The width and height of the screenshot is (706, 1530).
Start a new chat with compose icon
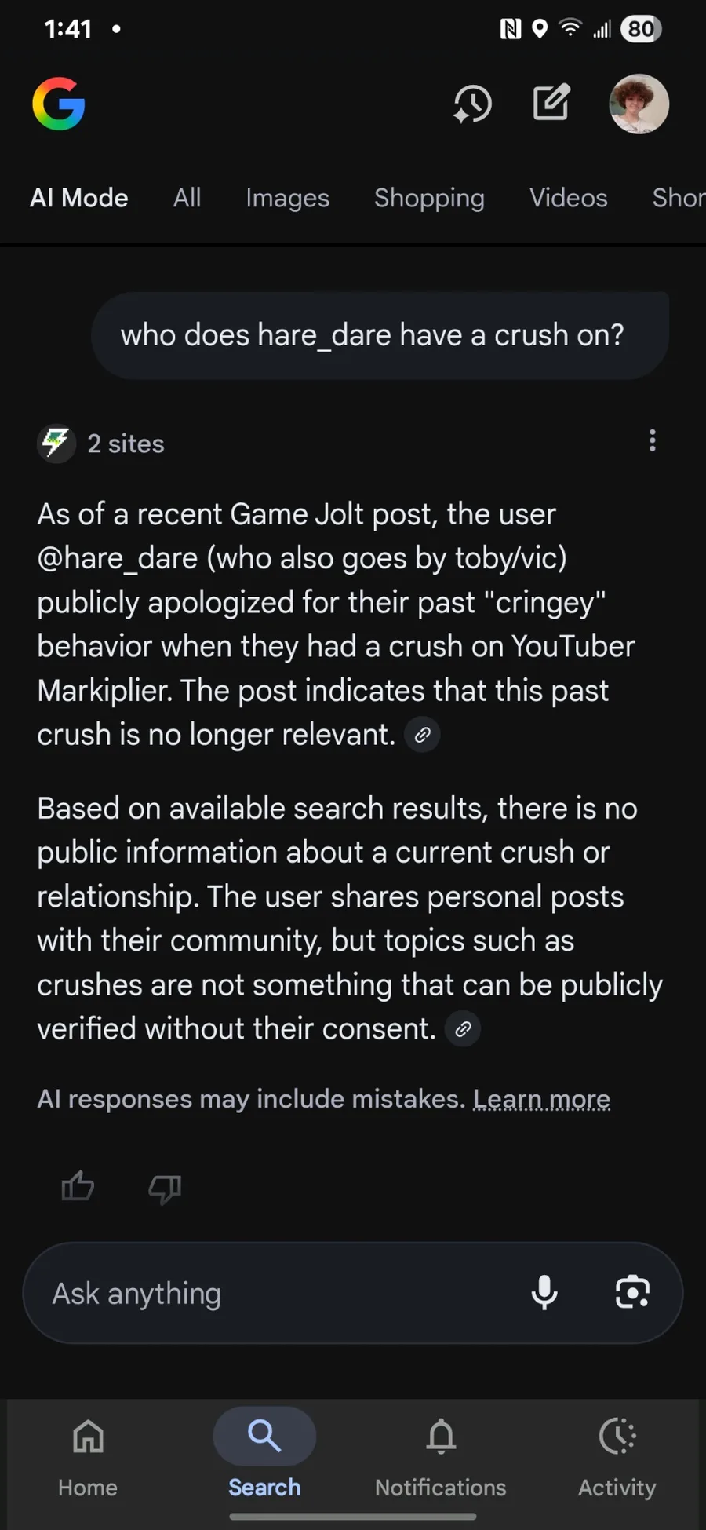[x=551, y=103]
